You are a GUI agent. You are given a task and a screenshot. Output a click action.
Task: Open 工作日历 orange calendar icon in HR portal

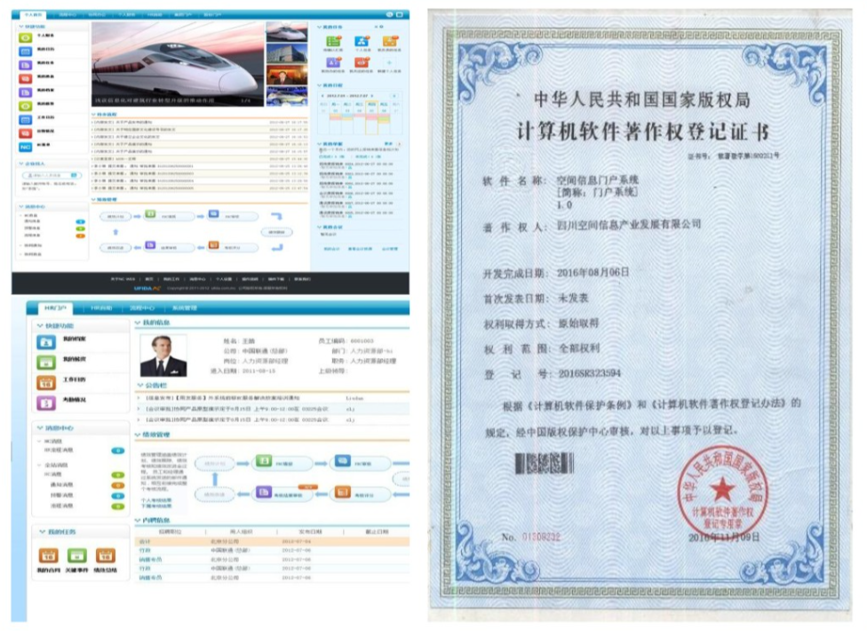pos(46,383)
